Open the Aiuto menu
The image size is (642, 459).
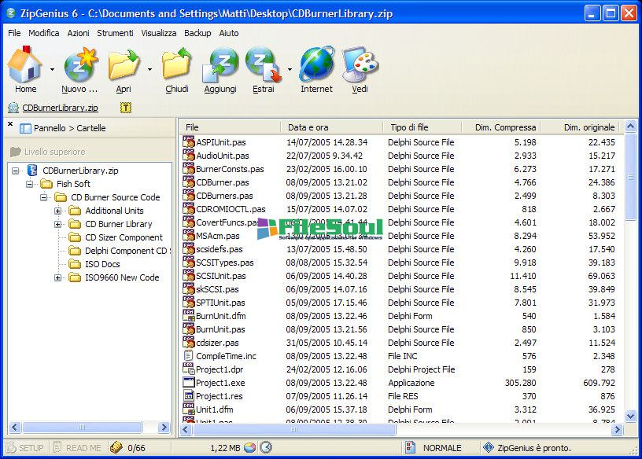[x=229, y=33]
